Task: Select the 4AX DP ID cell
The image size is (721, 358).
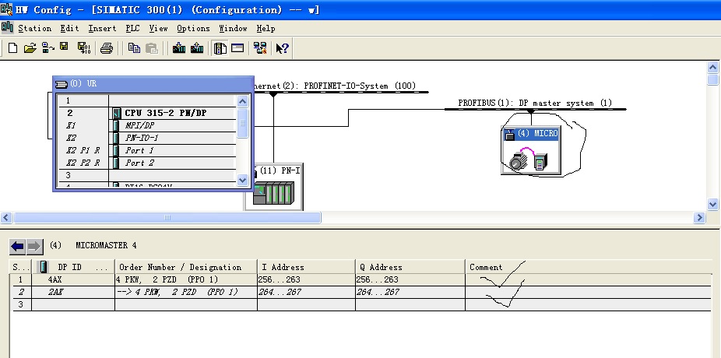Action: (73, 279)
